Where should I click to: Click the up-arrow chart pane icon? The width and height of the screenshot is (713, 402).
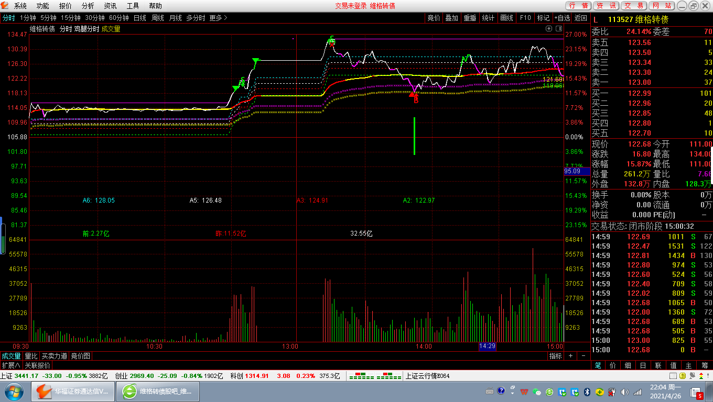(x=548, y=28)
